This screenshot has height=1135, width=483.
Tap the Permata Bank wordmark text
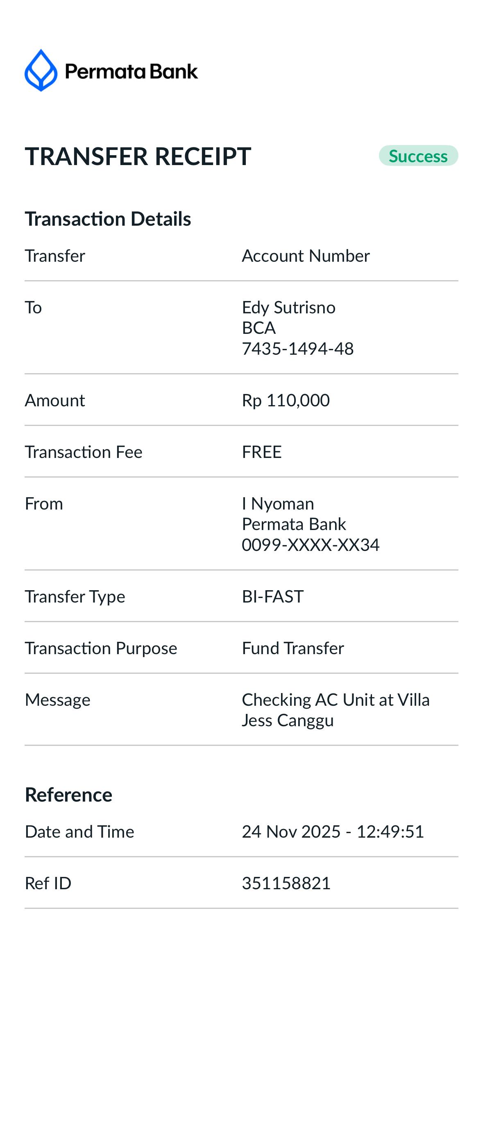click(132, 71)
